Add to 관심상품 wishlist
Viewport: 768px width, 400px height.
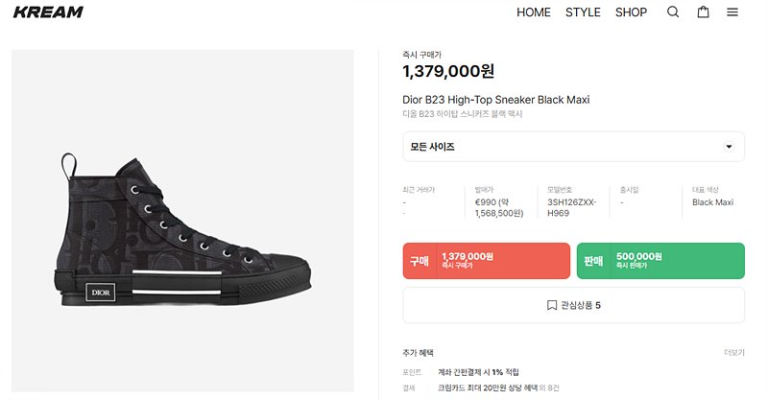click(573, 305)
